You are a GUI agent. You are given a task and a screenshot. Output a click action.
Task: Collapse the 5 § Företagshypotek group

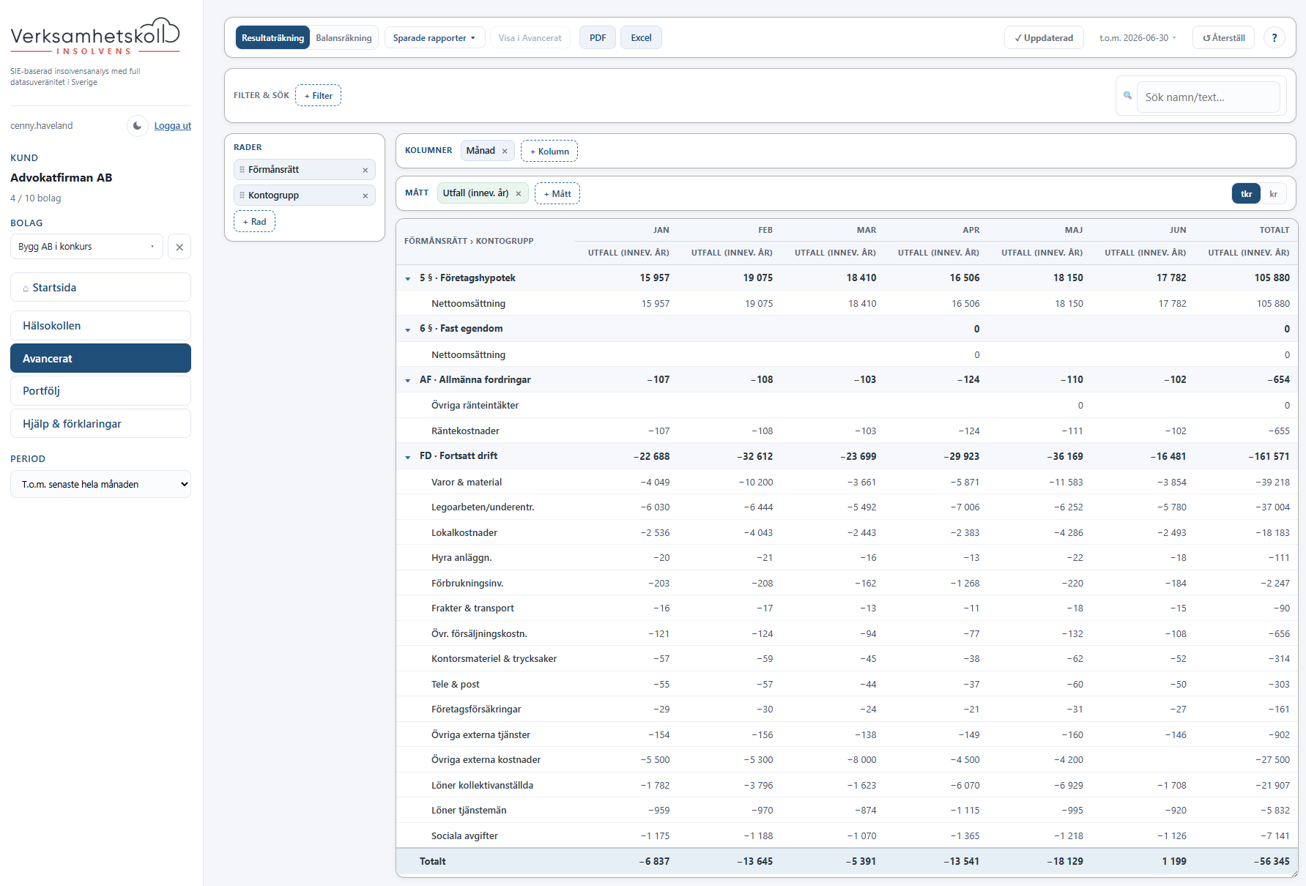click(408, 278)
